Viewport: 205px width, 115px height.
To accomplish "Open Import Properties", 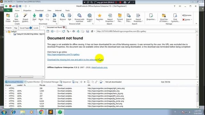I will [110, 18].
